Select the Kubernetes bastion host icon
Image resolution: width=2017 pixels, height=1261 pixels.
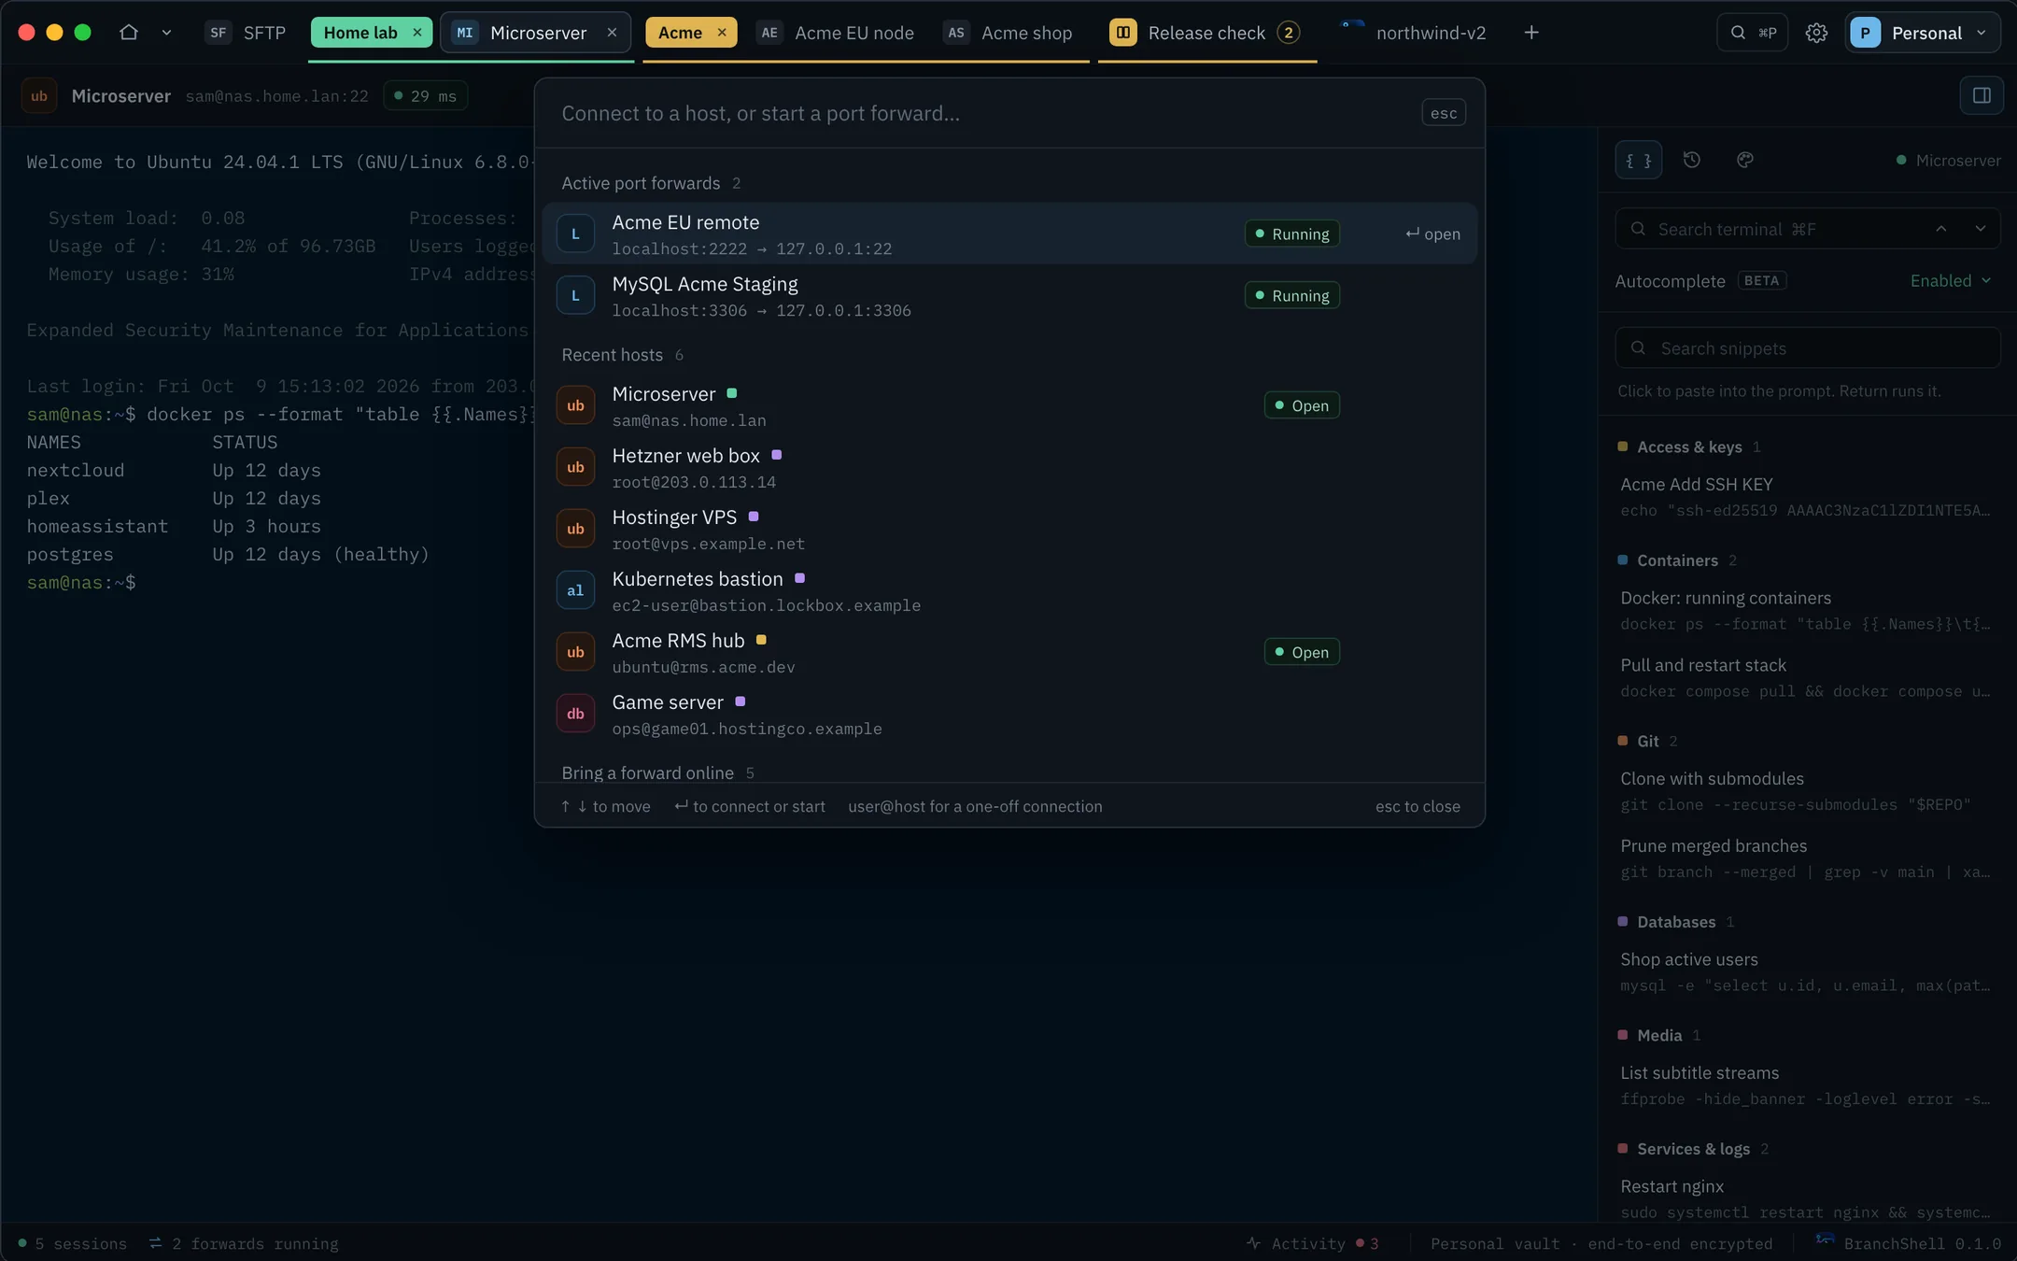575,590
